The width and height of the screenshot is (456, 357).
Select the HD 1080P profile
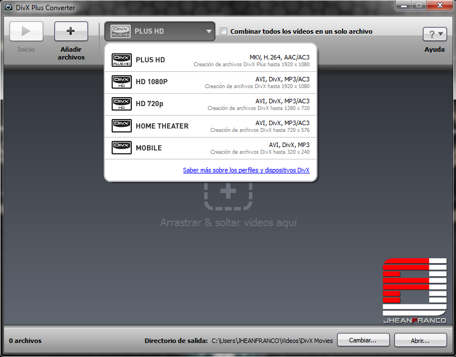point(210,83)
